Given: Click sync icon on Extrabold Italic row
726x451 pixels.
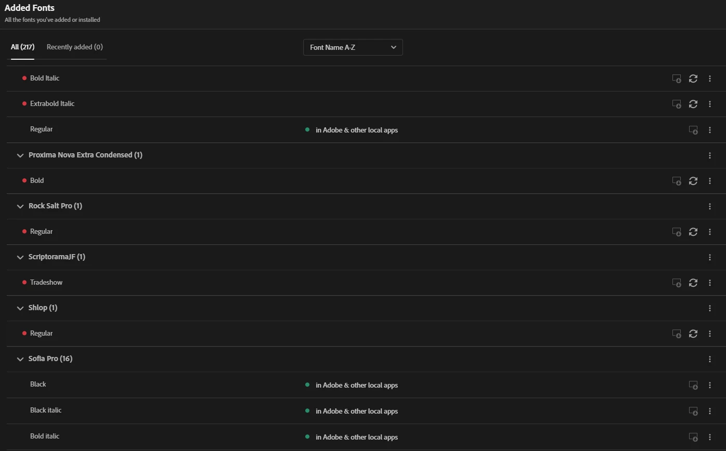Looking at the screenshot, I should point(693,104).
